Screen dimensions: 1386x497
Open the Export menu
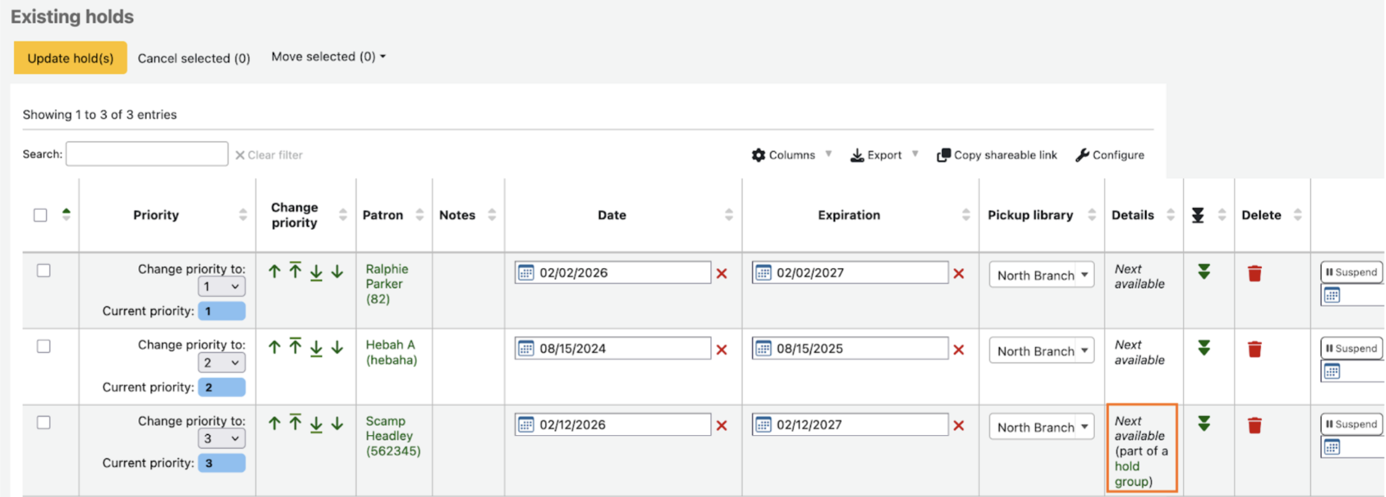884,155
